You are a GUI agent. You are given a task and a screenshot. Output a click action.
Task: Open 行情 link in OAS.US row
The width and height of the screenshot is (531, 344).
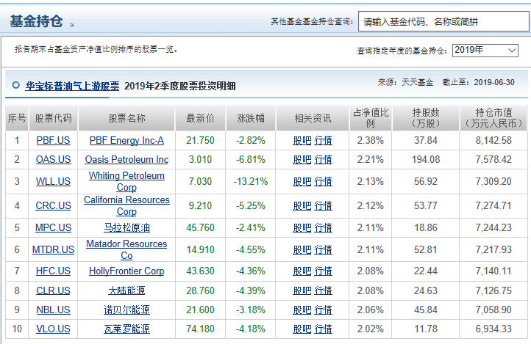pos(323,159)
